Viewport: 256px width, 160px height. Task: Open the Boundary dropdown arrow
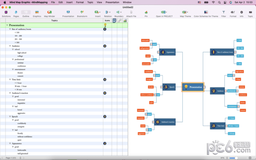point(121,12)
